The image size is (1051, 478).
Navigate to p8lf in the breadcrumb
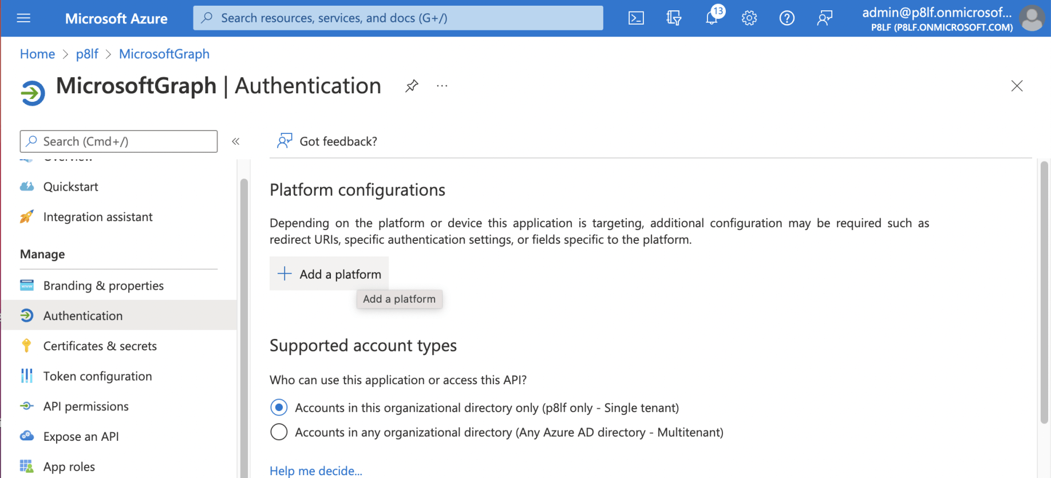pyautogui.click(x=87, y=54)
